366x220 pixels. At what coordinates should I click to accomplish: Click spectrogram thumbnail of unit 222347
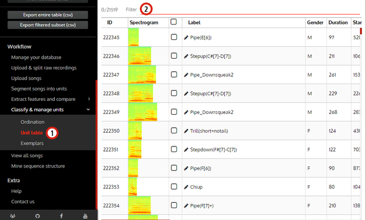point(142,75)
